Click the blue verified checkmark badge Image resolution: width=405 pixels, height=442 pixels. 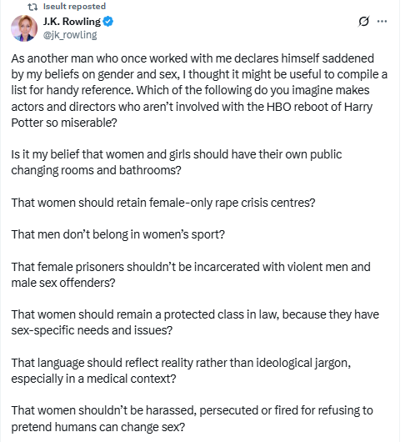pyautogui.click(x=108, y=22)
